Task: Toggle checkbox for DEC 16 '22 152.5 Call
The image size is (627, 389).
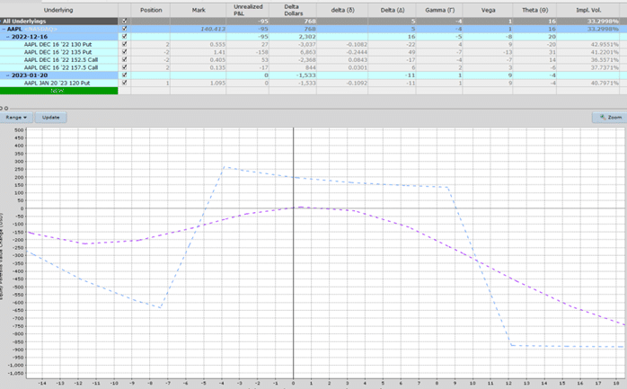Action: (124, 59)
